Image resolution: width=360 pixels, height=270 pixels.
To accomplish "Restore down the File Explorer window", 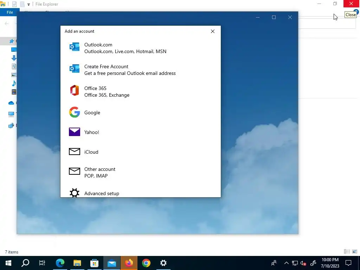I will (x=335, y=4).
